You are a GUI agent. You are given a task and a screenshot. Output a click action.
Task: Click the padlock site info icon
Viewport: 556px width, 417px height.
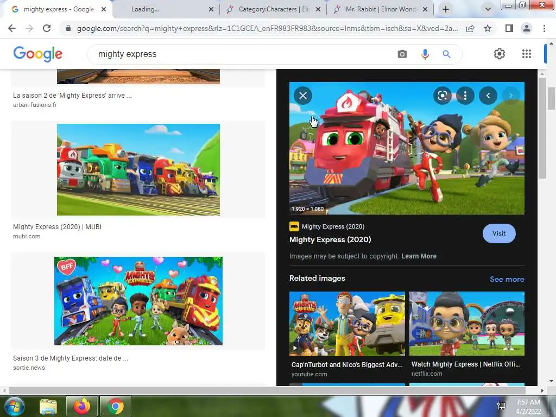pyautogui.click(x=68, y=28)
